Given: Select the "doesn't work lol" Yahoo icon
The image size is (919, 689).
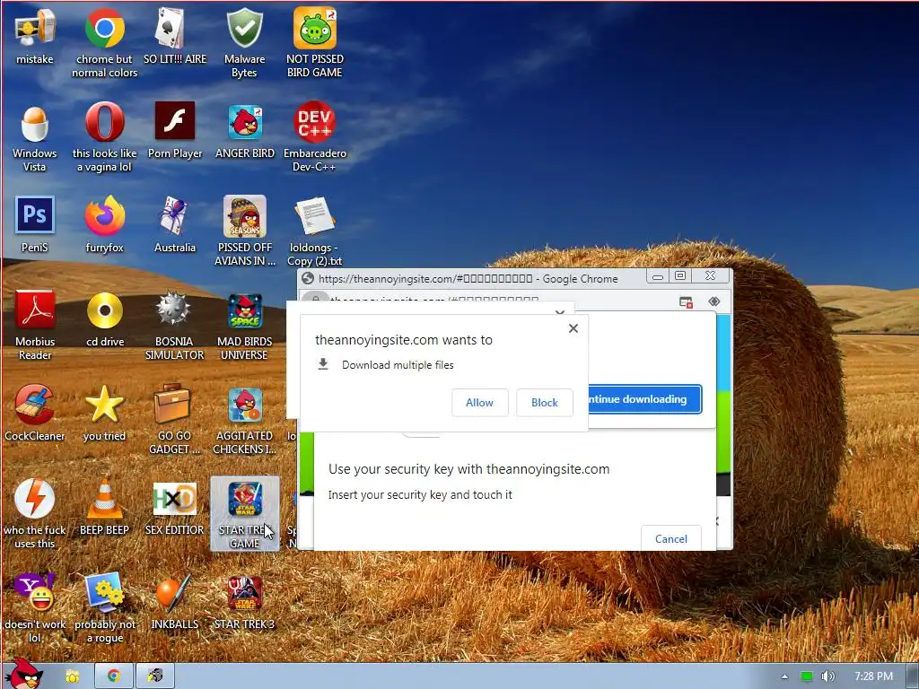Looking at the screenshot, I should 35,609.
